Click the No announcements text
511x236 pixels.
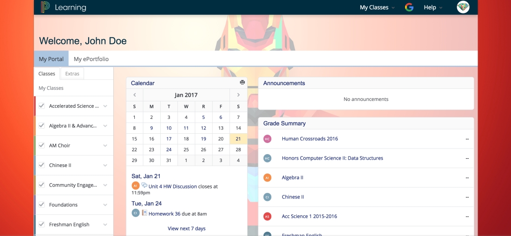click(366, 99)
